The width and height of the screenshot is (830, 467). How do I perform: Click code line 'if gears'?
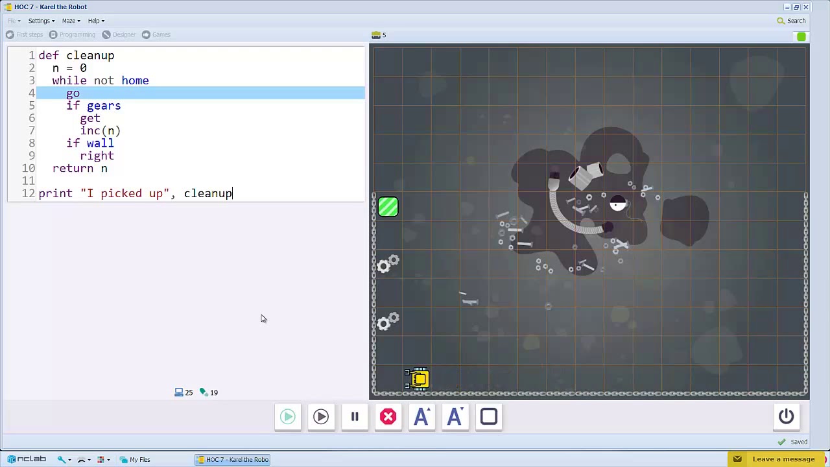[93, 106]
